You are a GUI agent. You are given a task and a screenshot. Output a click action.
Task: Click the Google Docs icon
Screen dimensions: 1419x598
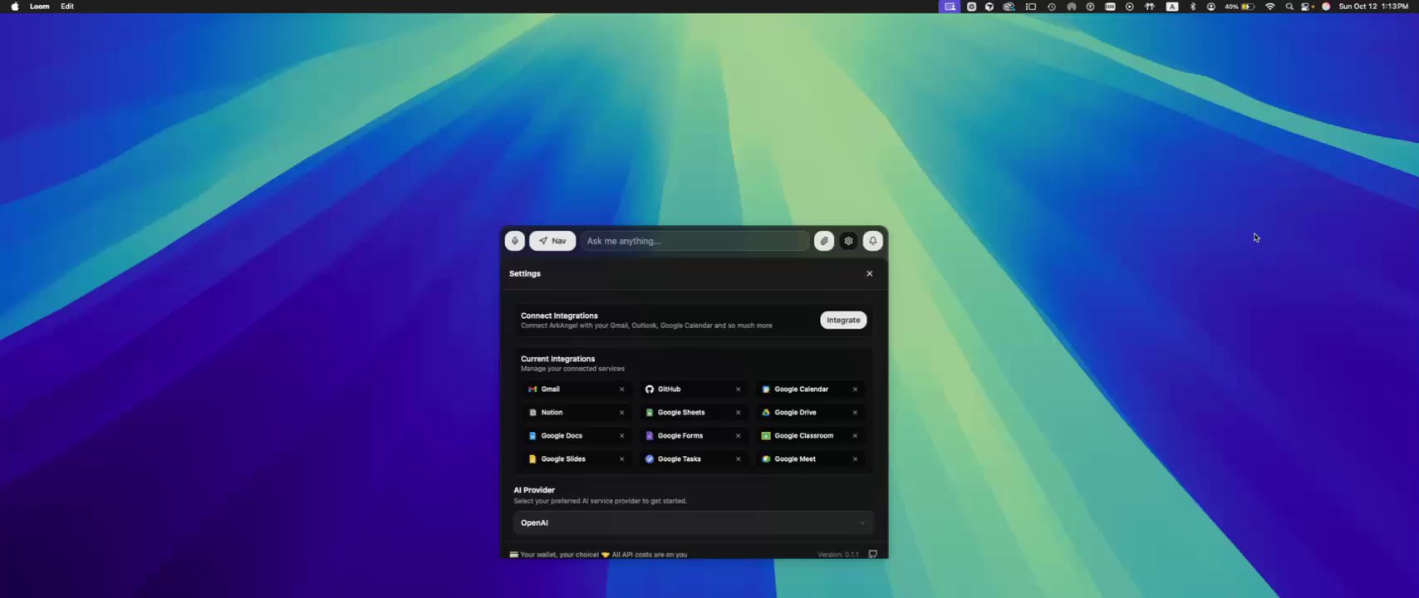[533, 435]
